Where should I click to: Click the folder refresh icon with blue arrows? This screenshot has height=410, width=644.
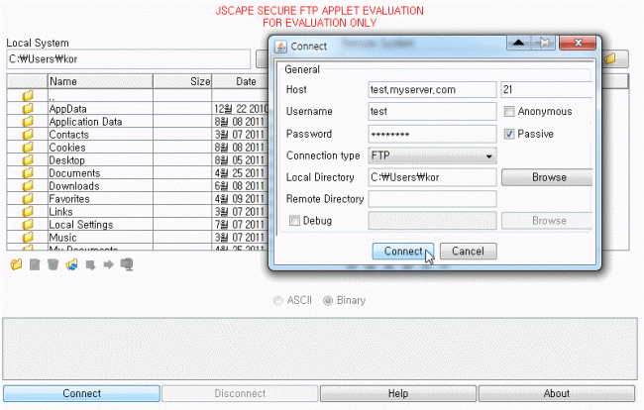71,264
